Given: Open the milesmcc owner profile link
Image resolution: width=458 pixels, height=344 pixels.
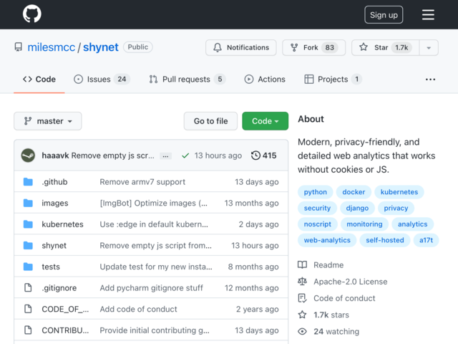Looking at the screenshot, I should pos(51,47).
